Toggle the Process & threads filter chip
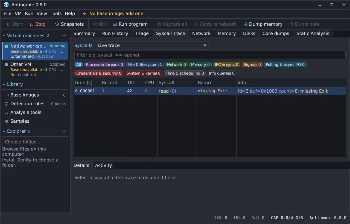The height and width of the screenshot is (224, 350). (104, 64)
